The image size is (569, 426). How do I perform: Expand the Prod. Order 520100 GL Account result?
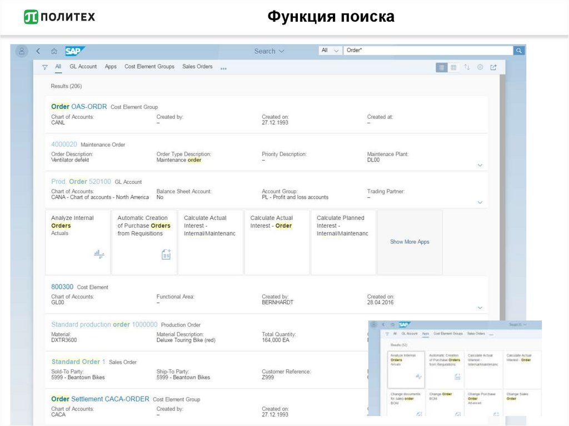[480, 203]
